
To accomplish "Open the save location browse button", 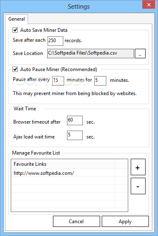I will (x=140, y=53).
